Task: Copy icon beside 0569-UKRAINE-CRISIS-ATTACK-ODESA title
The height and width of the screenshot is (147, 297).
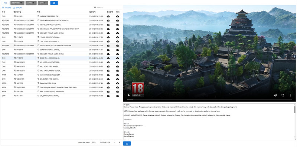Action: pos(38,20)
